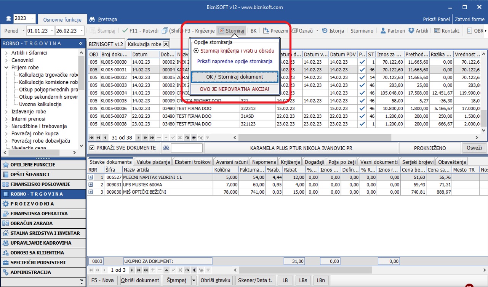Open the Vezni dokumenti tab

pos(379,162)
